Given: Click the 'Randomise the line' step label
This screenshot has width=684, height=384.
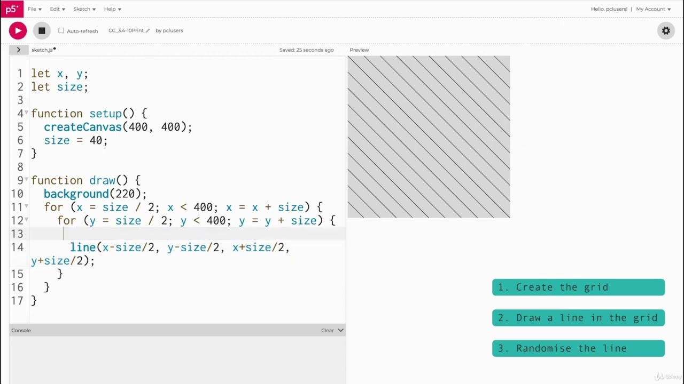Looking at the screenshot, I should click(x=578, y=348).
